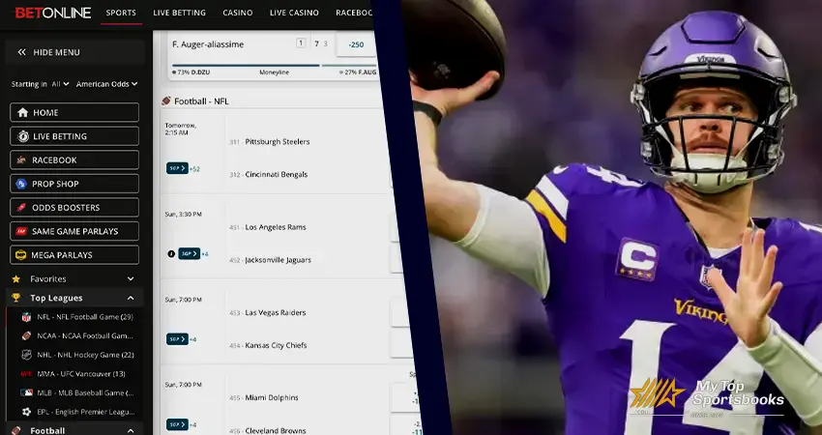
Task: Click the Hide Menu button
Action: [x=74, y=52]
